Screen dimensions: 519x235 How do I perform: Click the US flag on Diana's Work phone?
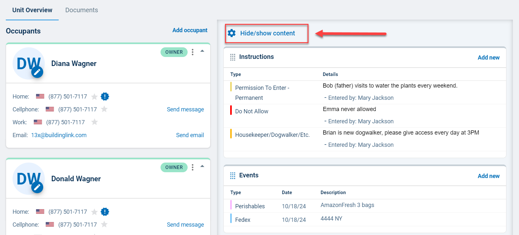[x=38, y=122]
